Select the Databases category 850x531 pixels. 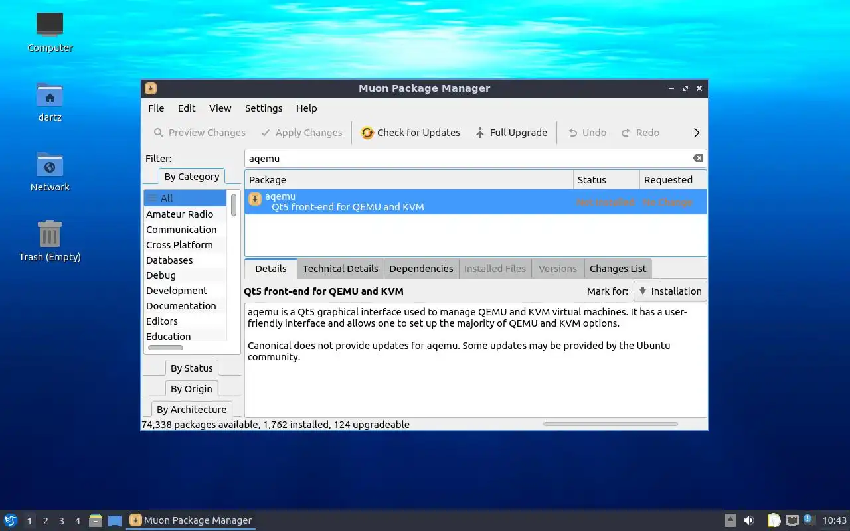click(185, 260)
